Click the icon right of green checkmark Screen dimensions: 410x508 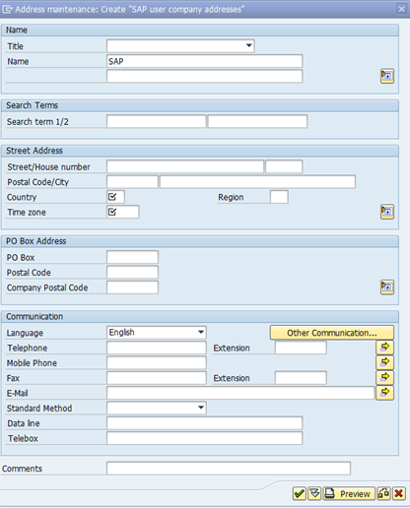click(314, 493)
